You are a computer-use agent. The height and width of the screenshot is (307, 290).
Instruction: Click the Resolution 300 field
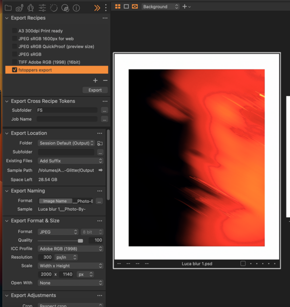click(x=45, y=257)
